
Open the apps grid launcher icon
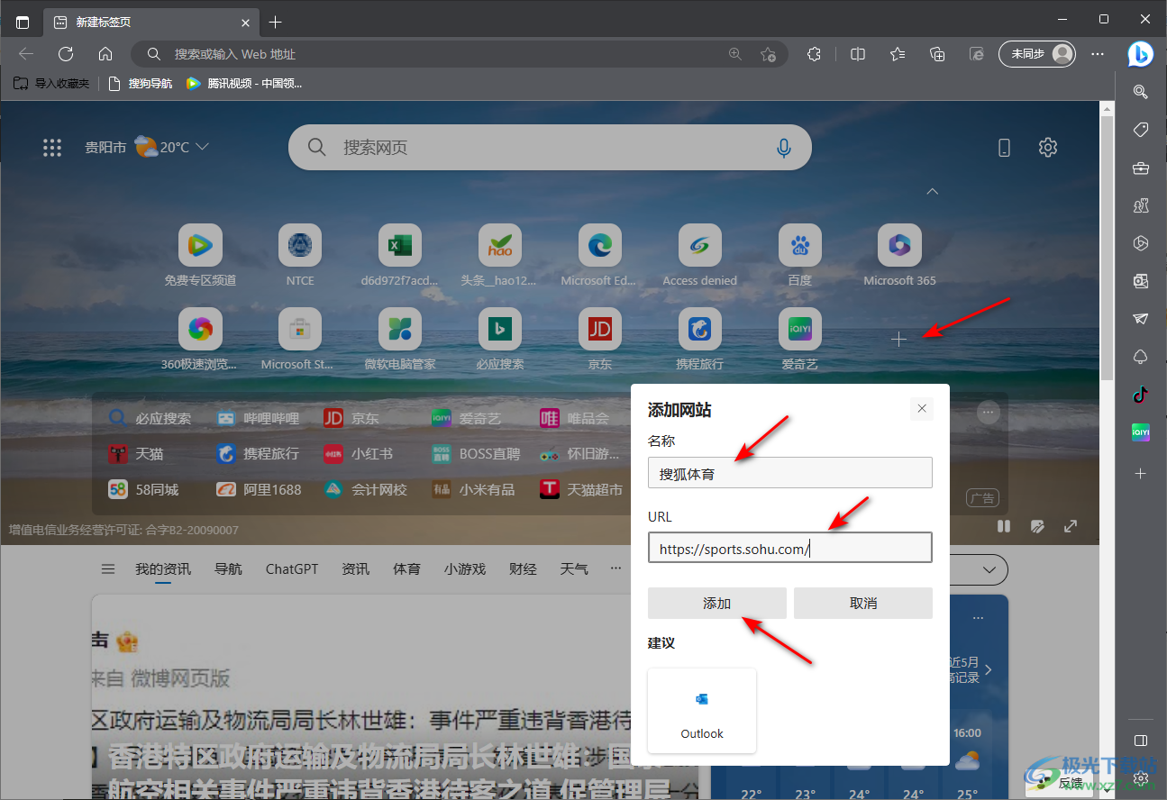[52, 148]
